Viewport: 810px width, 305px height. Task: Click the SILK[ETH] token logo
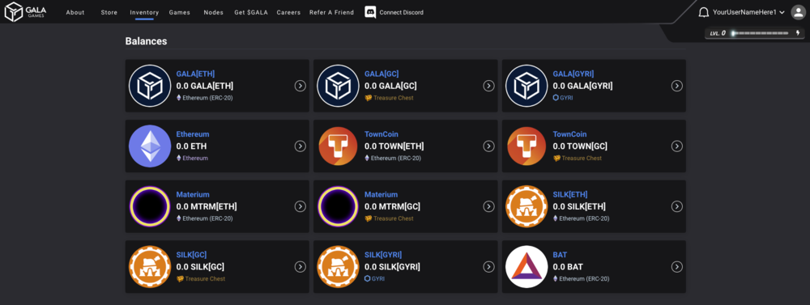coord(526,206)
